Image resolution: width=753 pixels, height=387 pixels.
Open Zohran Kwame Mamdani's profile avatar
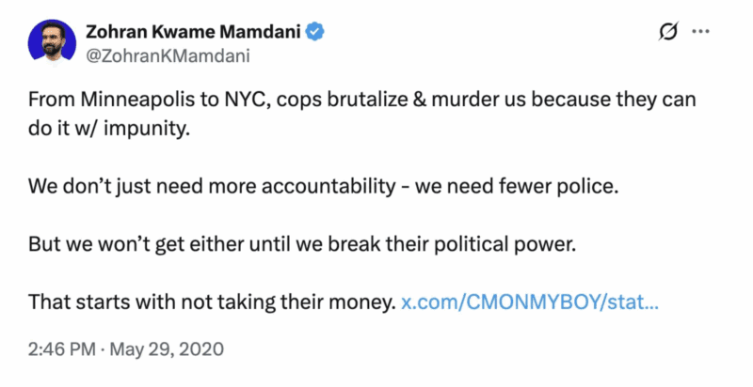(x=52, y=42)
